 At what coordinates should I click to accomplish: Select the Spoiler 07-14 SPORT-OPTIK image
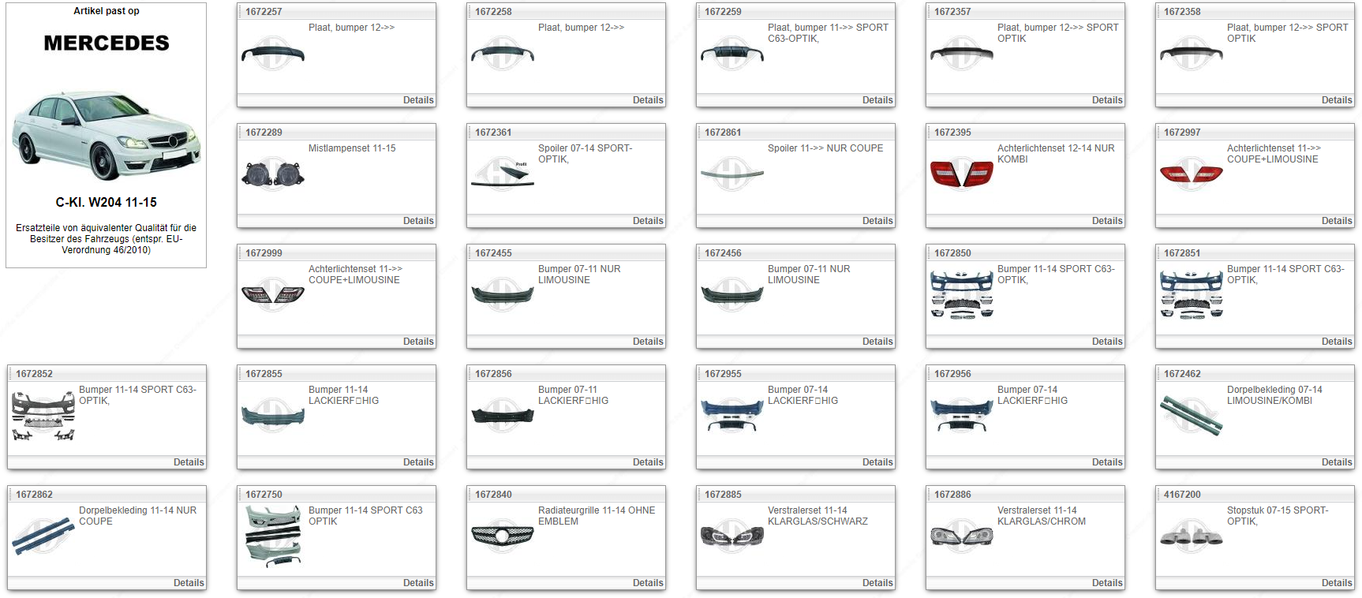coord(502,175)
